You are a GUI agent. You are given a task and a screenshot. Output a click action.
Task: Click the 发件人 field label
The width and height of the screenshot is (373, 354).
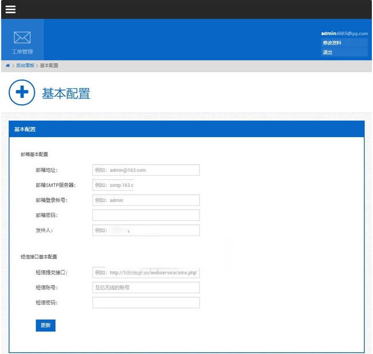(44, 230)
